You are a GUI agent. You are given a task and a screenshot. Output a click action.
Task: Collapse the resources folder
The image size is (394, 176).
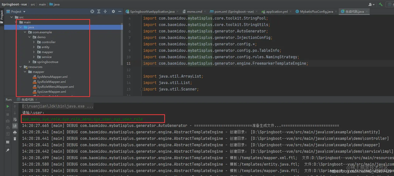(x=21, y=67)
